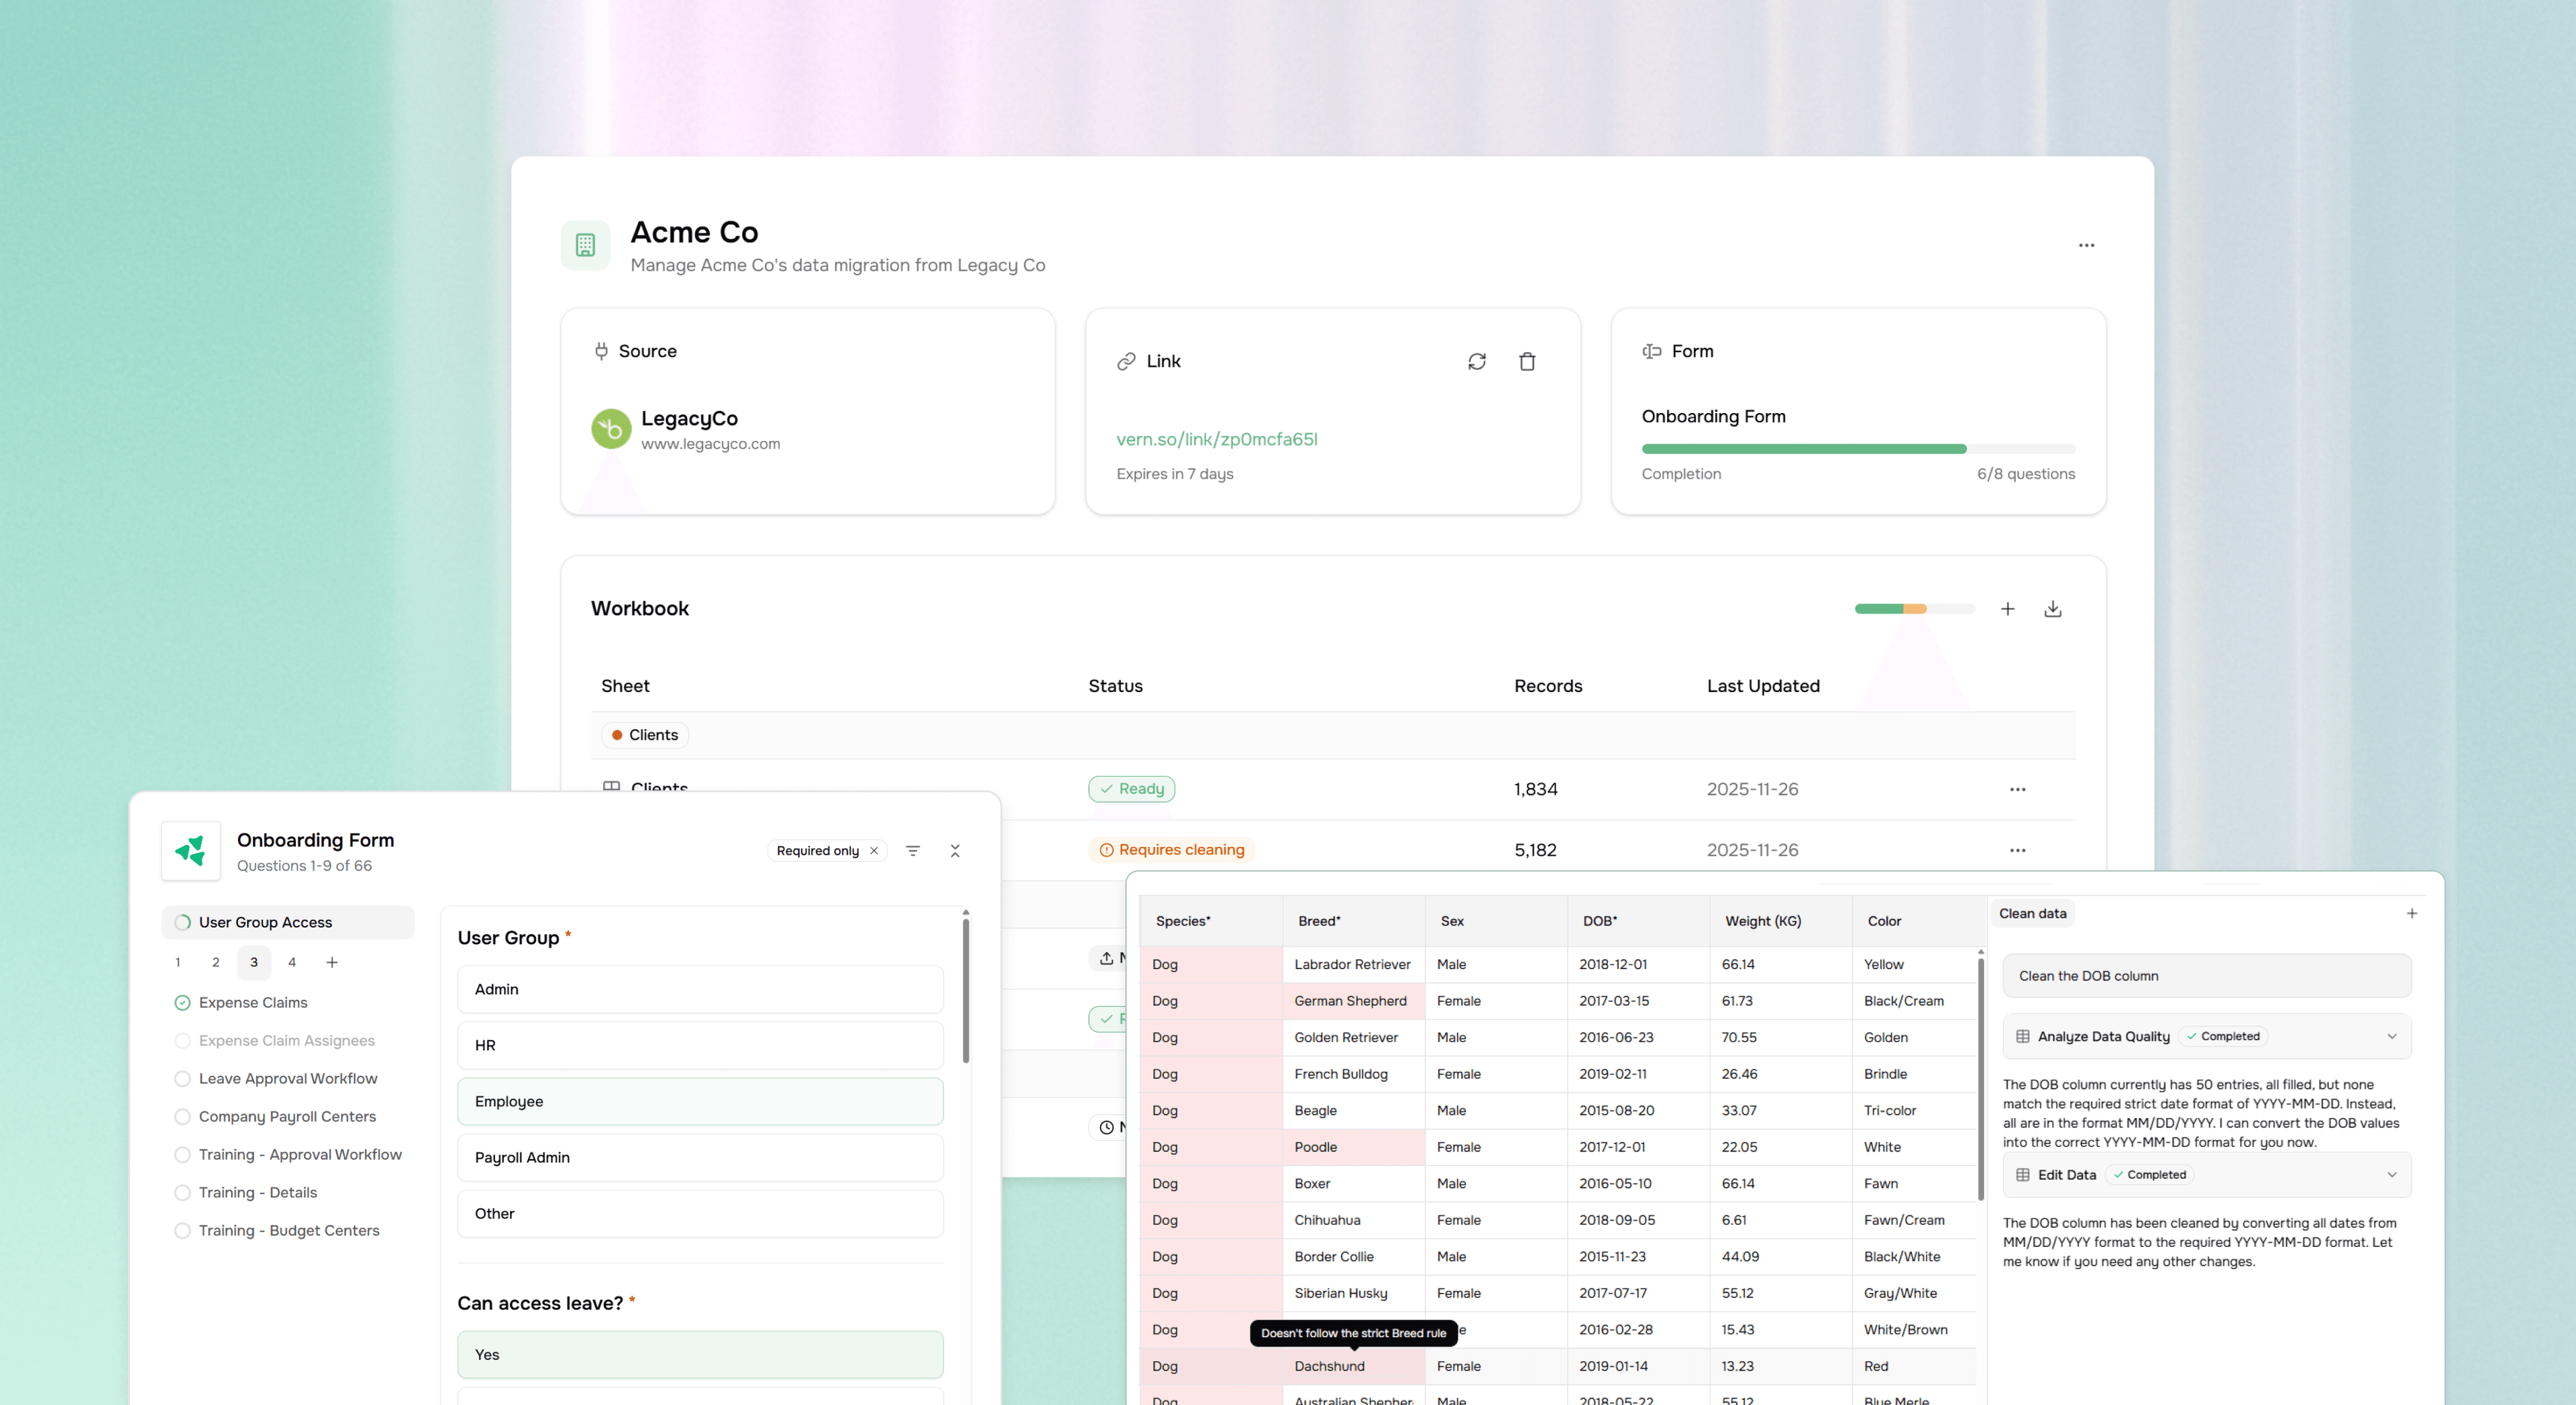2576x1405 pixels.
Task: Expand the Clients sheet group
Action: coord(644,734)
